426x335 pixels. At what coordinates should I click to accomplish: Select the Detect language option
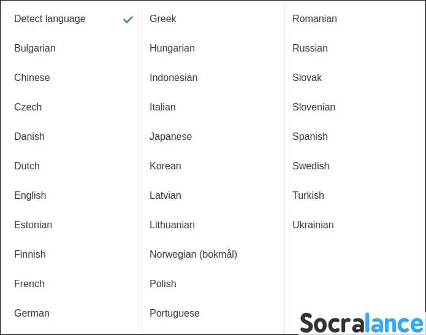[50, 19]
